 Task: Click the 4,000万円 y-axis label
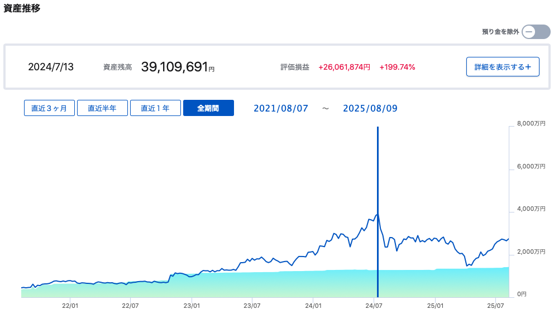click(529, 209)
